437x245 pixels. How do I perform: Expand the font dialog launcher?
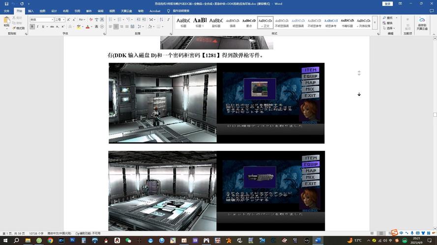pos(105,34)
